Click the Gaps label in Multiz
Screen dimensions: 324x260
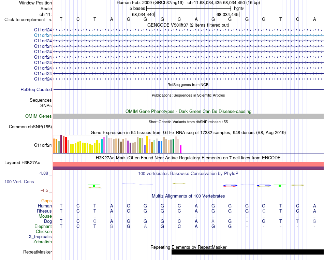click(46, 201)
